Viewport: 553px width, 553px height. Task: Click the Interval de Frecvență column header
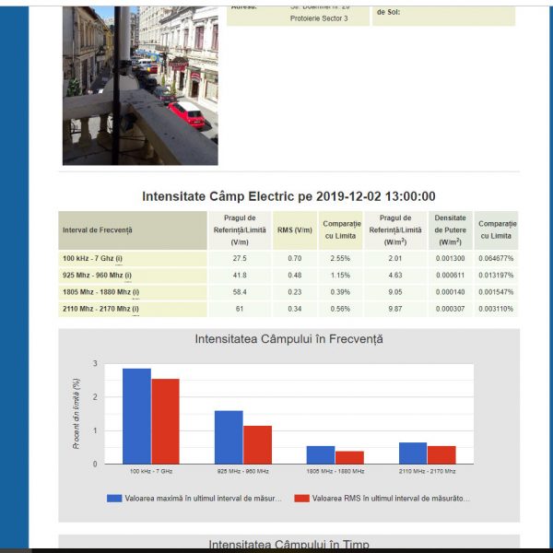tap(133, 229)
